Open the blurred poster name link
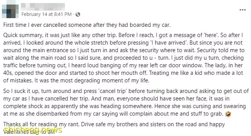 point(43,7)
